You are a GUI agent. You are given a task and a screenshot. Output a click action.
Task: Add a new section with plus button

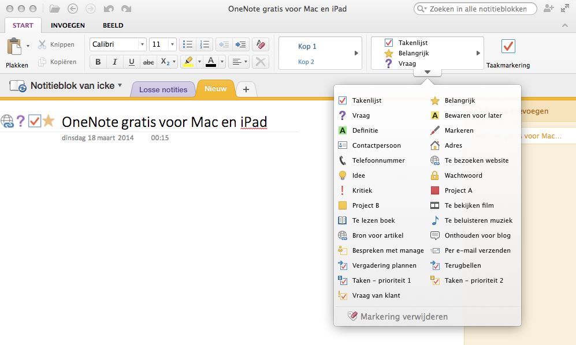pos(246,89)
